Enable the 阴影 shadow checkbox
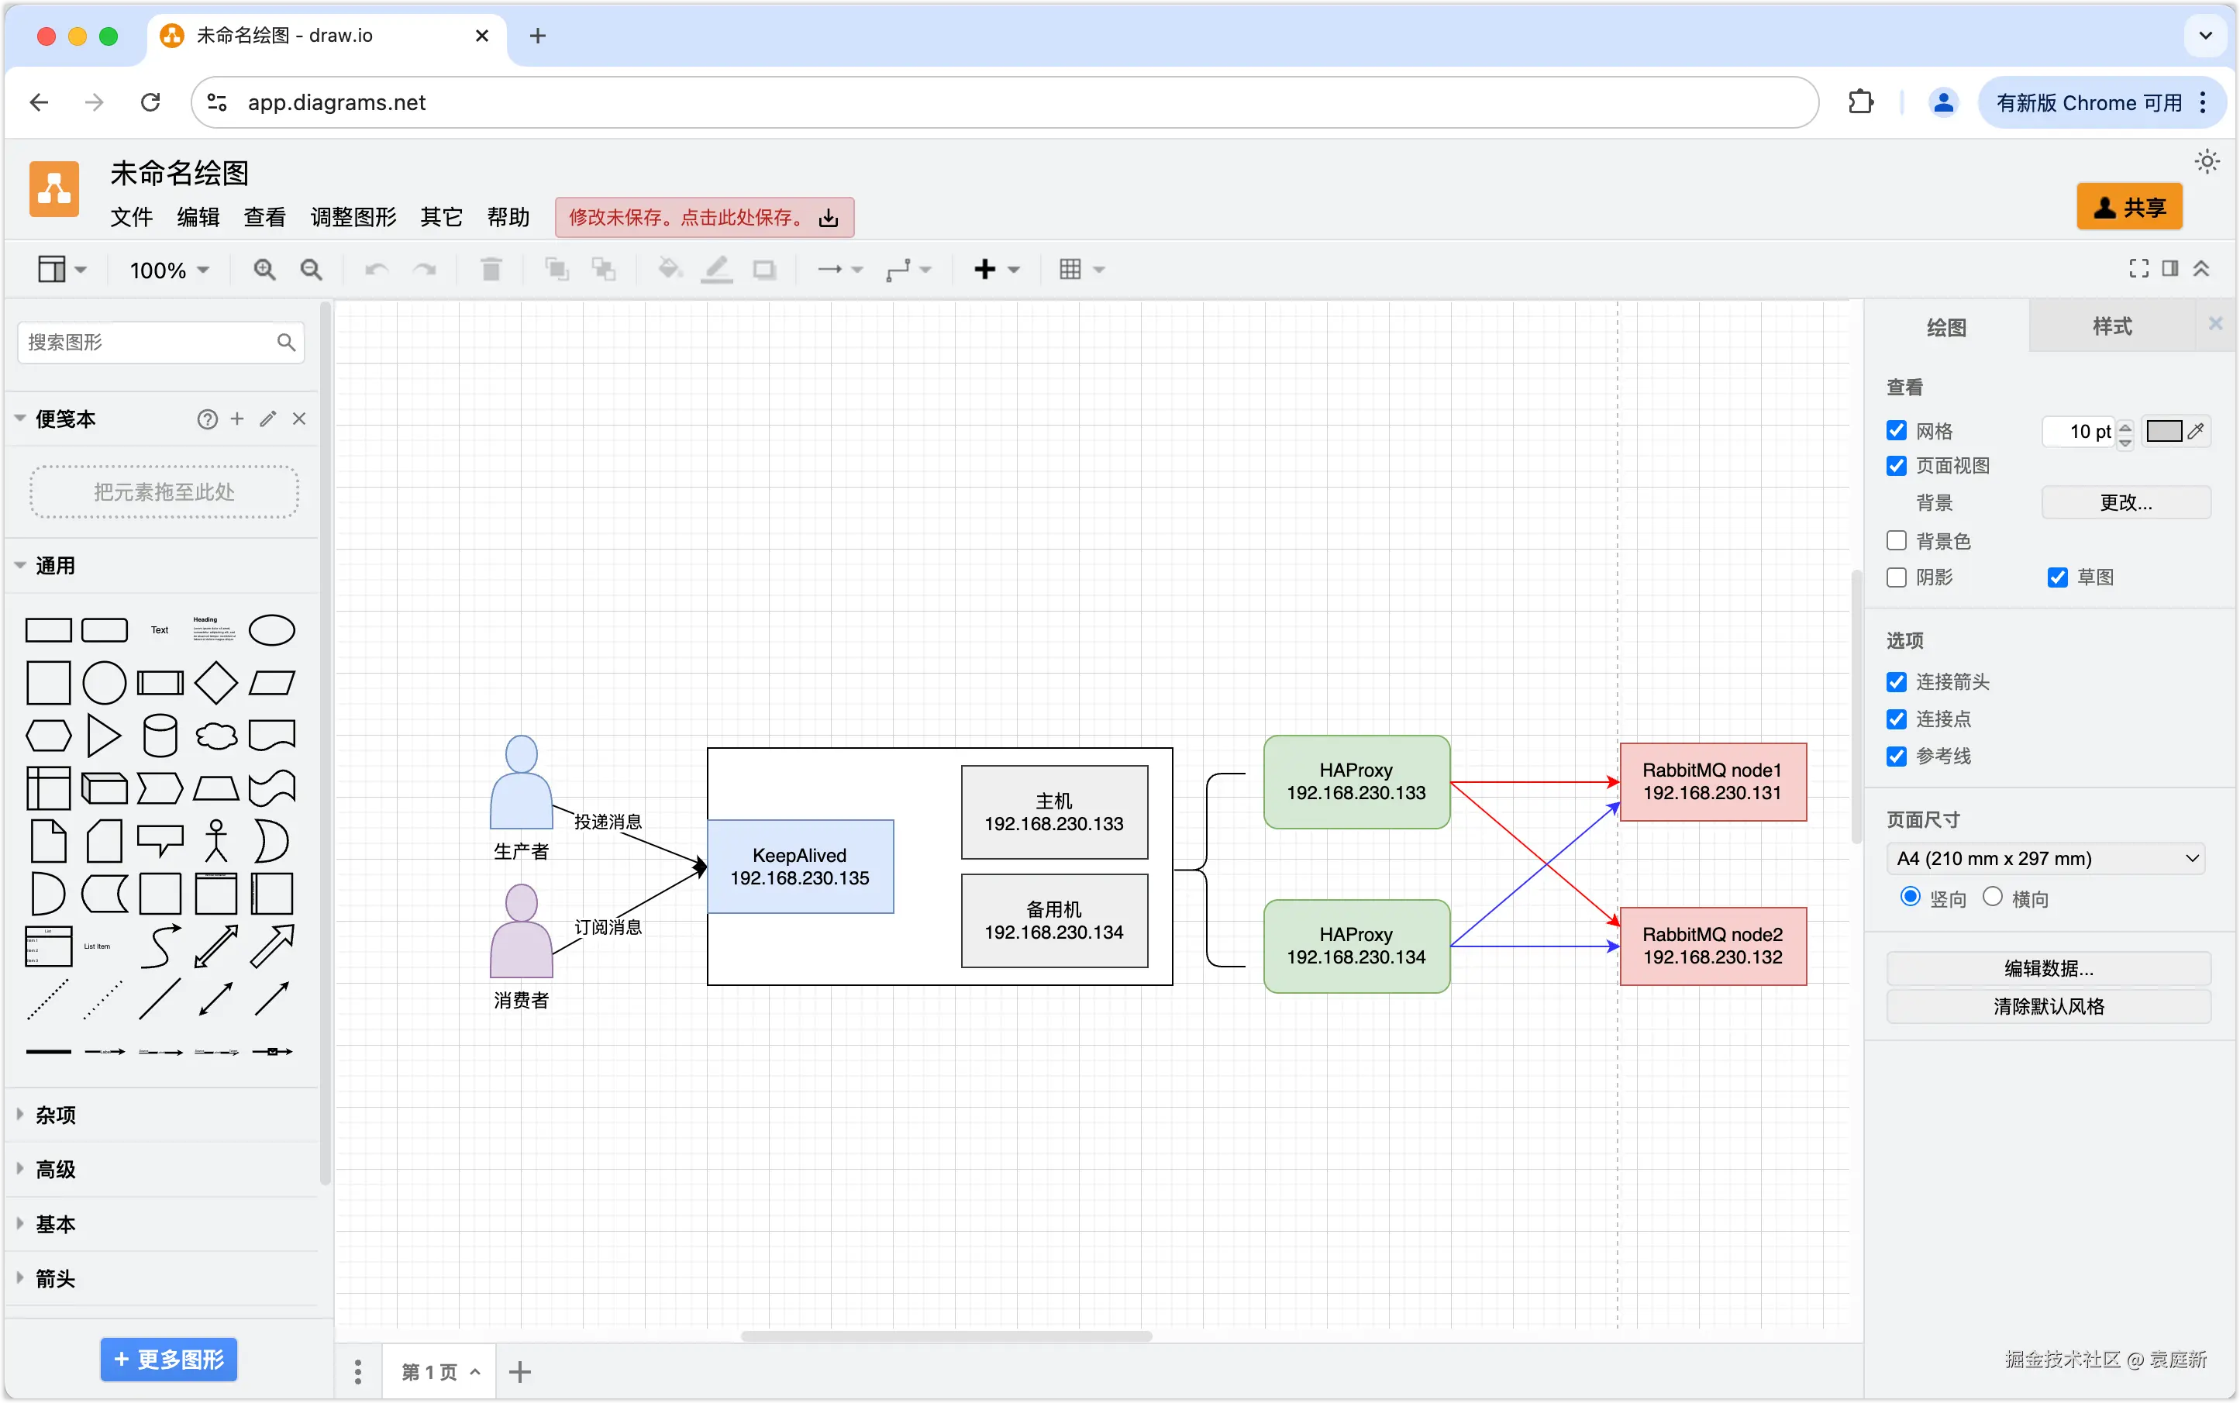Viewport: 2240px width, 1403px height. tap(1897, 577)
